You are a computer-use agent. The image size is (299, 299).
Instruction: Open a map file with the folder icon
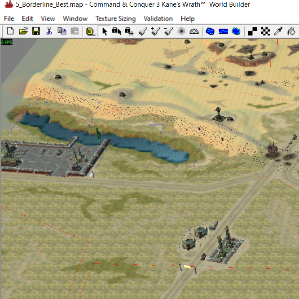pyautogui.click(x=23, y=31)
